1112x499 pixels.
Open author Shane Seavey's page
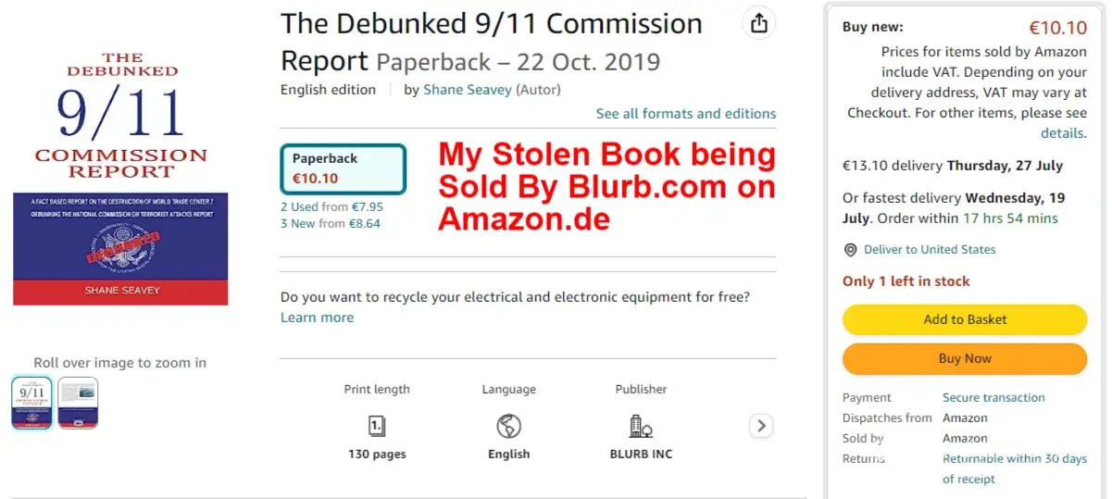click(467, 90)
